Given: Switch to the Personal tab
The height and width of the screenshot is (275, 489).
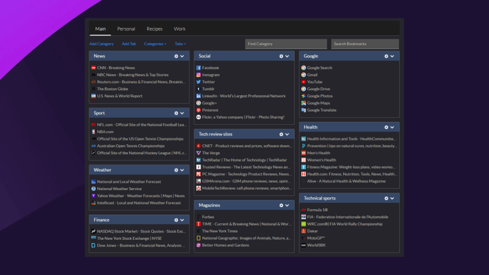Looking at the screenshot, I should pos(126,29).
